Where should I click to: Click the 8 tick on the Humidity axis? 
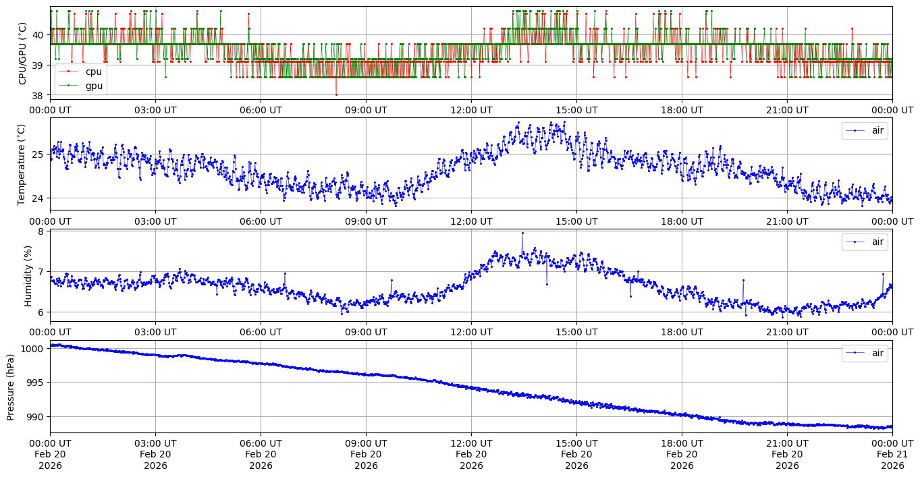pyautogui.click(x=41, y=232)
